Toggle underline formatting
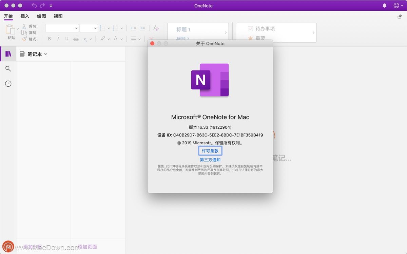Image resolution: width=407 pixels, height=254 pixels. 67,39
